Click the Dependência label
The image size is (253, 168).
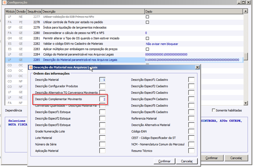(13, 110)
